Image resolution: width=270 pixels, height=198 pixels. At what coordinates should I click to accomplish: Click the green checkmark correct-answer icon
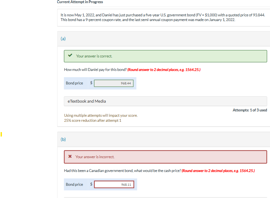70,56
